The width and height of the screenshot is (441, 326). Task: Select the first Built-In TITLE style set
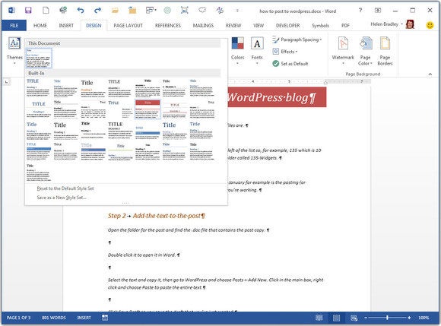(39, 88)
